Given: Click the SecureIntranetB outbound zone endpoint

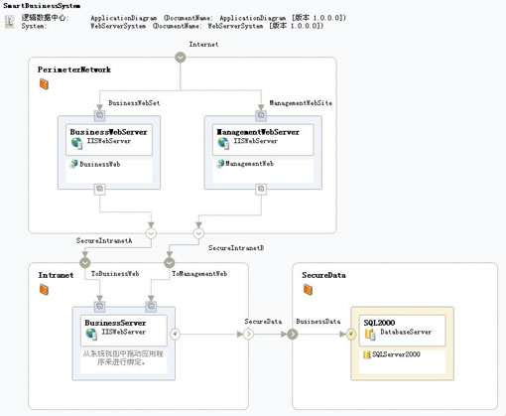Looking at the screenshot, I should pos(198,233).
